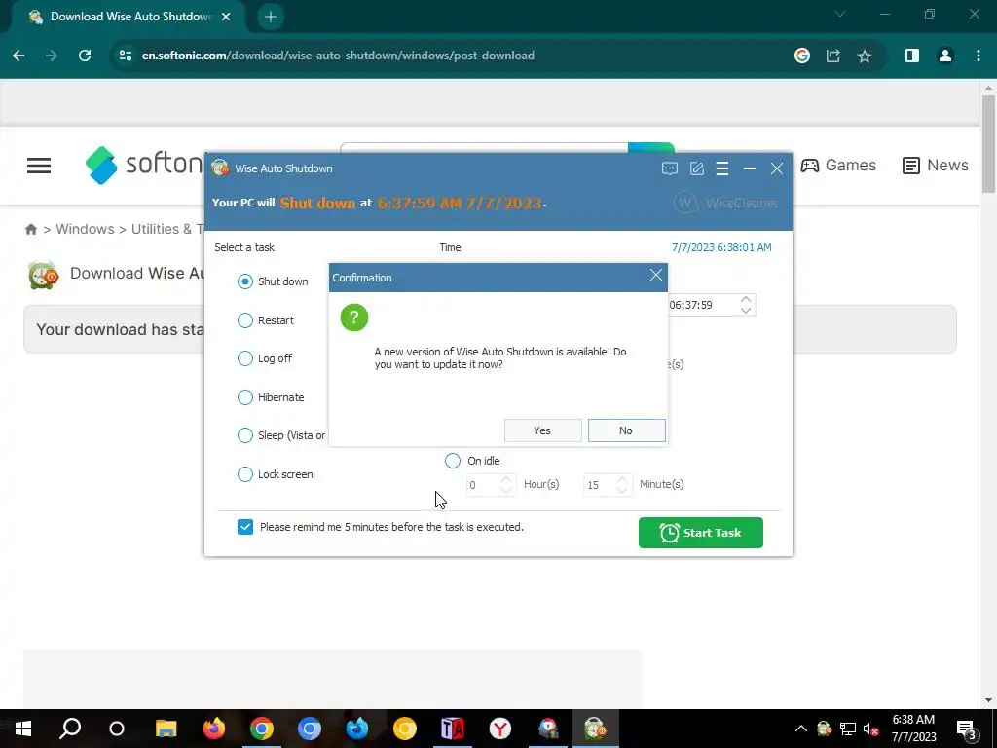This screenshot has width=997, height=748.
Task: Open File Explorer from the taskbar
Action: click(166, 729)
